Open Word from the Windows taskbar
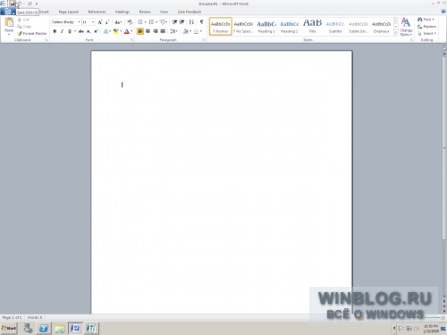This screenshot has height=335, width=447. (75, 328)
